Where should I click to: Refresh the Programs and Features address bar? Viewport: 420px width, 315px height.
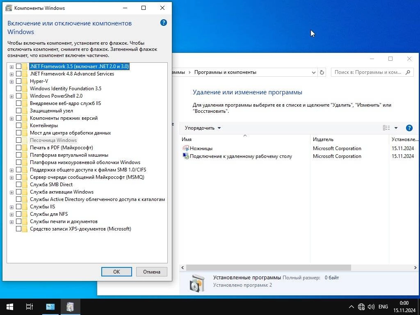pyautogui.click(x=322, y=72)
